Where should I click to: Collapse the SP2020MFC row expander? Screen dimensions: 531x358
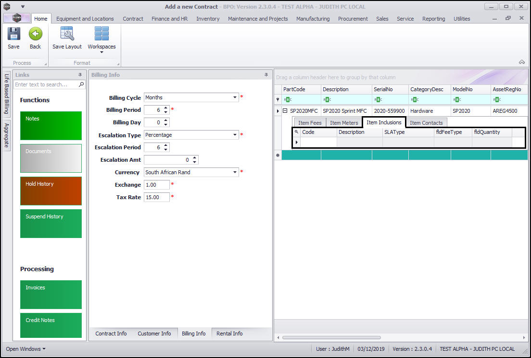click(285, 111)
